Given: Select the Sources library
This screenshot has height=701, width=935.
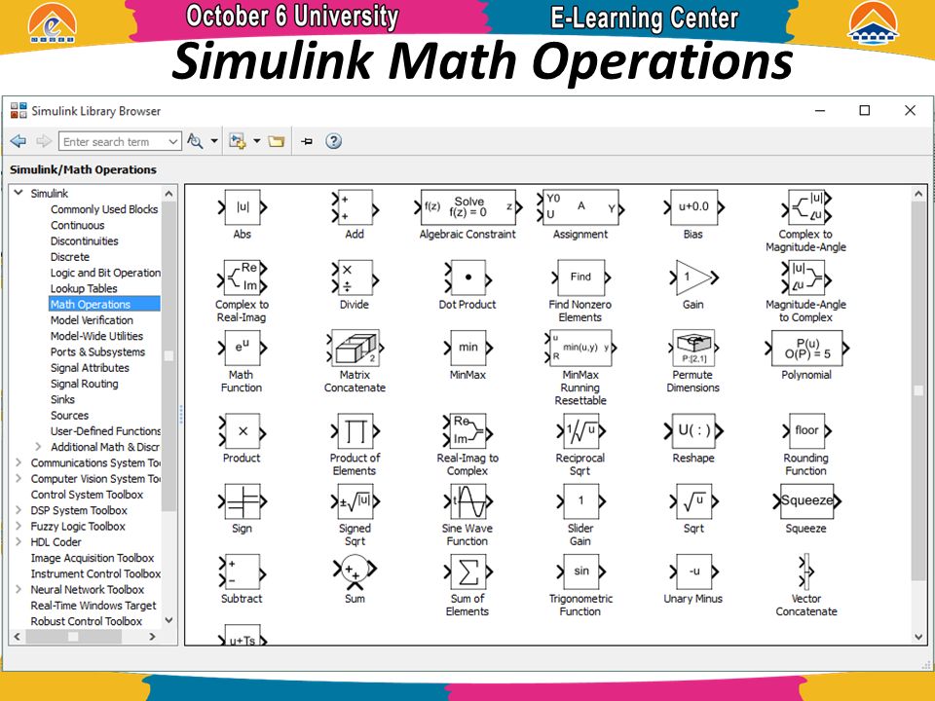Looking at the screenshot, I should click(x=69, y=416).
